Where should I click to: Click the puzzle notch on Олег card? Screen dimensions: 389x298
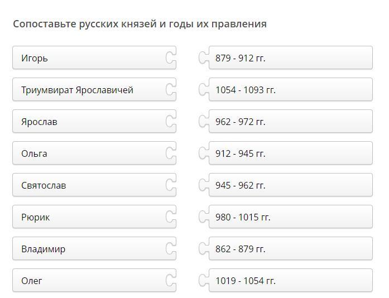[x=171, y=281]
